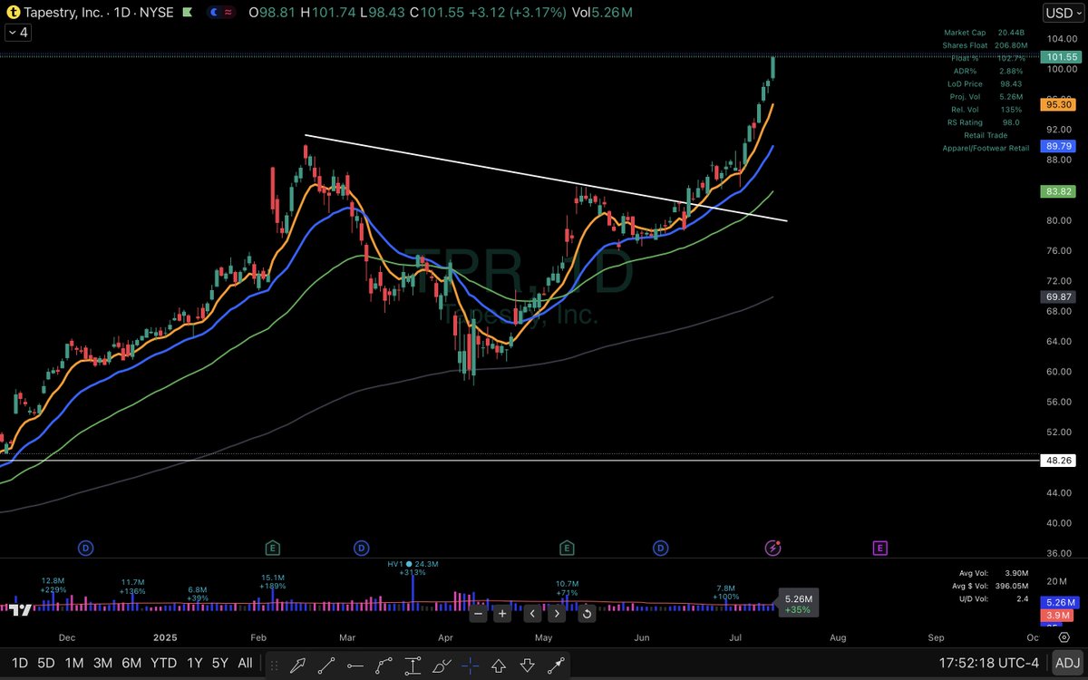Viewport: 1088px width, 680px height.
Task: Toggle the ADJ adjusted data button
Action: (1066, 663)
